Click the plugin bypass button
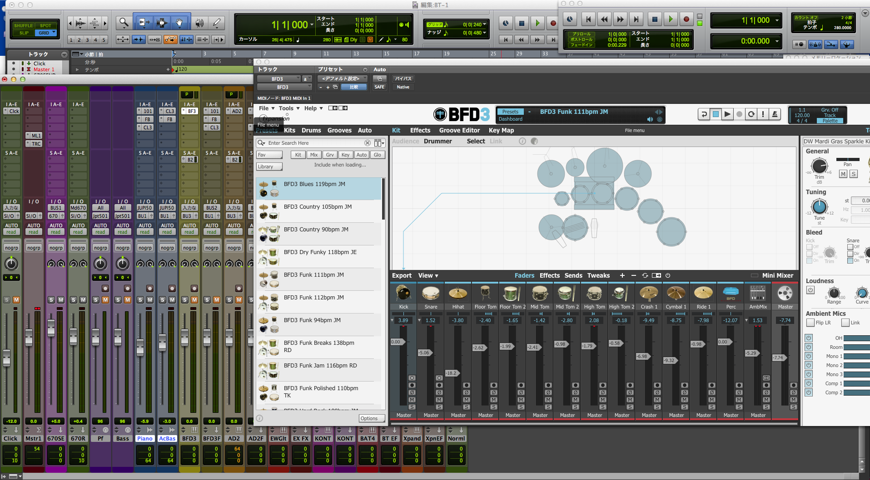Image resolution: width=870 pixels, height=480 pixels. [x=403, y=78]
